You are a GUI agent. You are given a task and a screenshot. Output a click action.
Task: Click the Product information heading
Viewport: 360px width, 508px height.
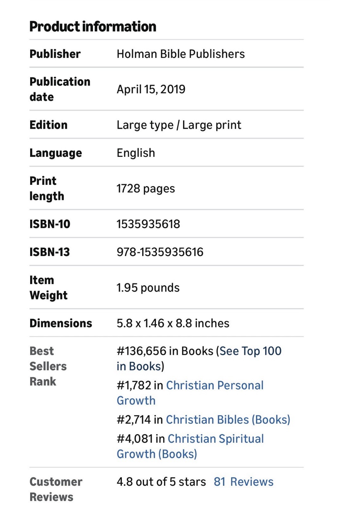pyautogui.click(x=93, y=26)
